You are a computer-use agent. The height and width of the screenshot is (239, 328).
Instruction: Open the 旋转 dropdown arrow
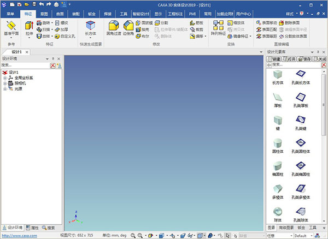pos(52,23)
